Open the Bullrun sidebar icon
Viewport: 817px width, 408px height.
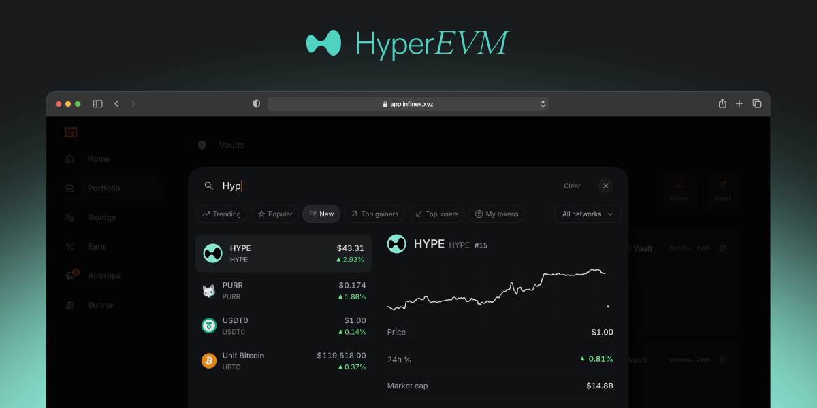pyautogui.click(x=69, y=305)
